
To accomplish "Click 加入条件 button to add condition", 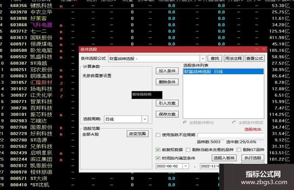I will tap(167, 71).
